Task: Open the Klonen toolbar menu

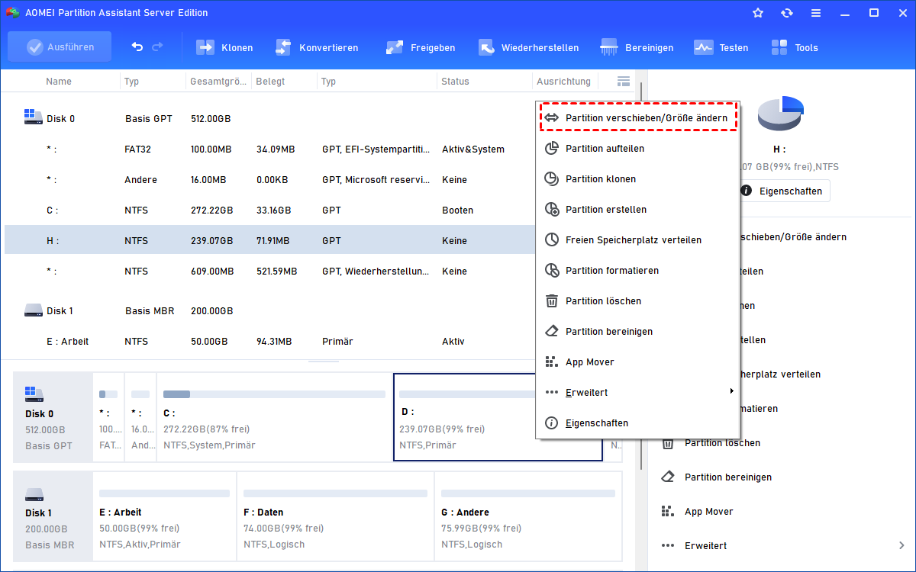Action: [224, 47]
